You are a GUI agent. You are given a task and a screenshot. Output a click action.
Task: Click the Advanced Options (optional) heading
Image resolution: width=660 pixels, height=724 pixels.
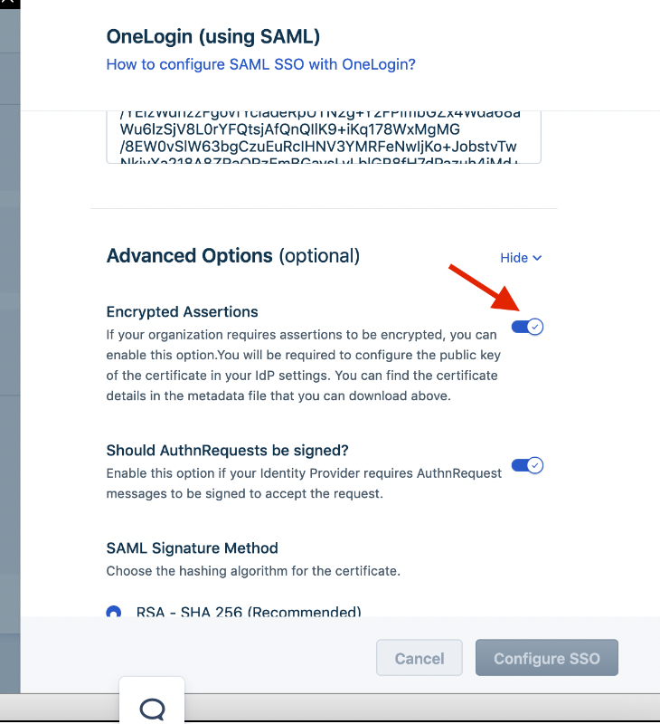233,256
